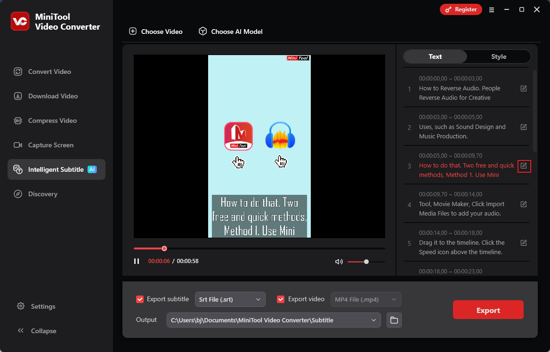Uncheck the Export subtitle checkbox
Viewport: 550px width, 352px height.
pos(139,299)
